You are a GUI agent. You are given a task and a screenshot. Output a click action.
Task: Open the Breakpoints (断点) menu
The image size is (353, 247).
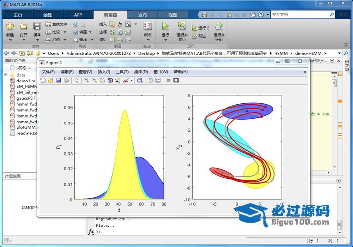[x=148, y=32]
